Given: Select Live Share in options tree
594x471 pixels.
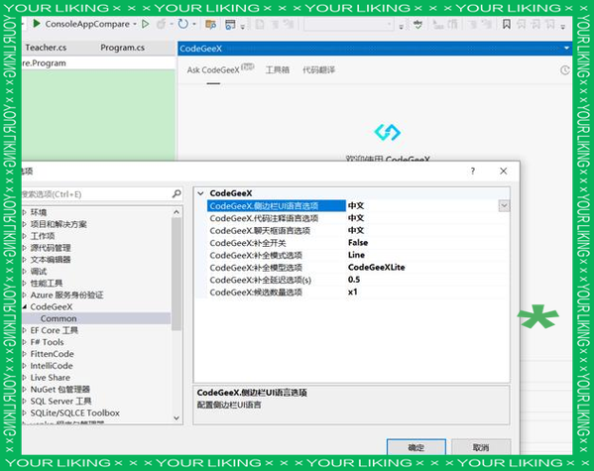Looking at the screenshot, I should (50, 378).
